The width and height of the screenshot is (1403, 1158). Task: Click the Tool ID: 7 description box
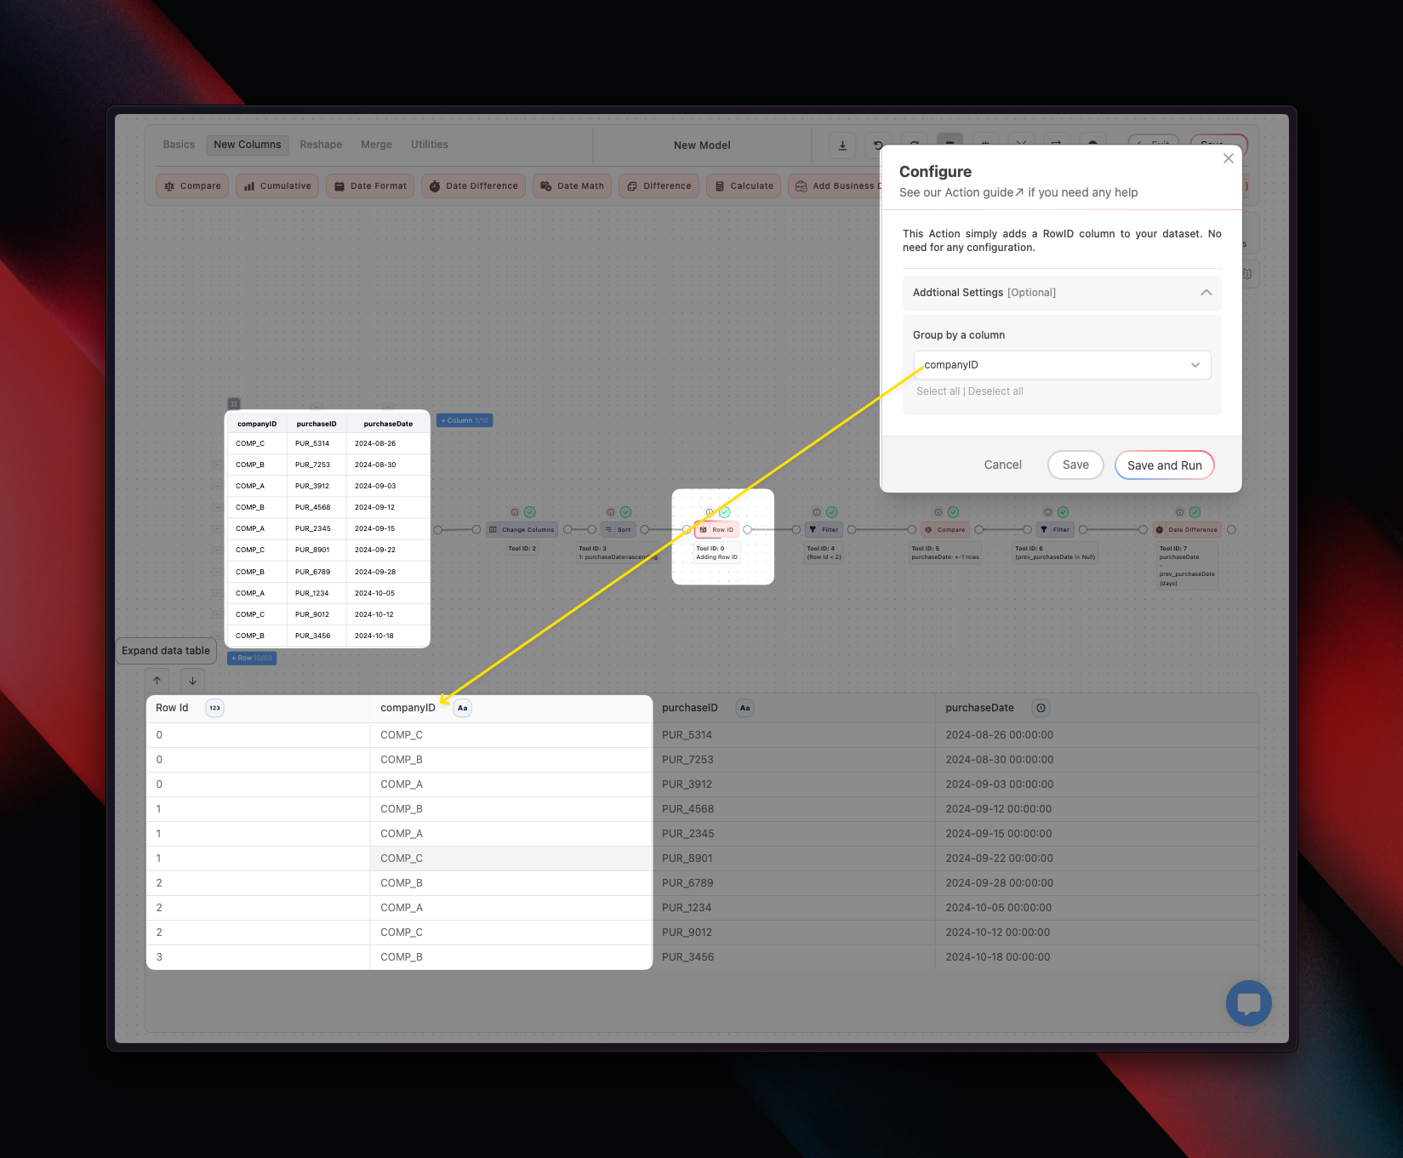click(x=1187, y=566)
